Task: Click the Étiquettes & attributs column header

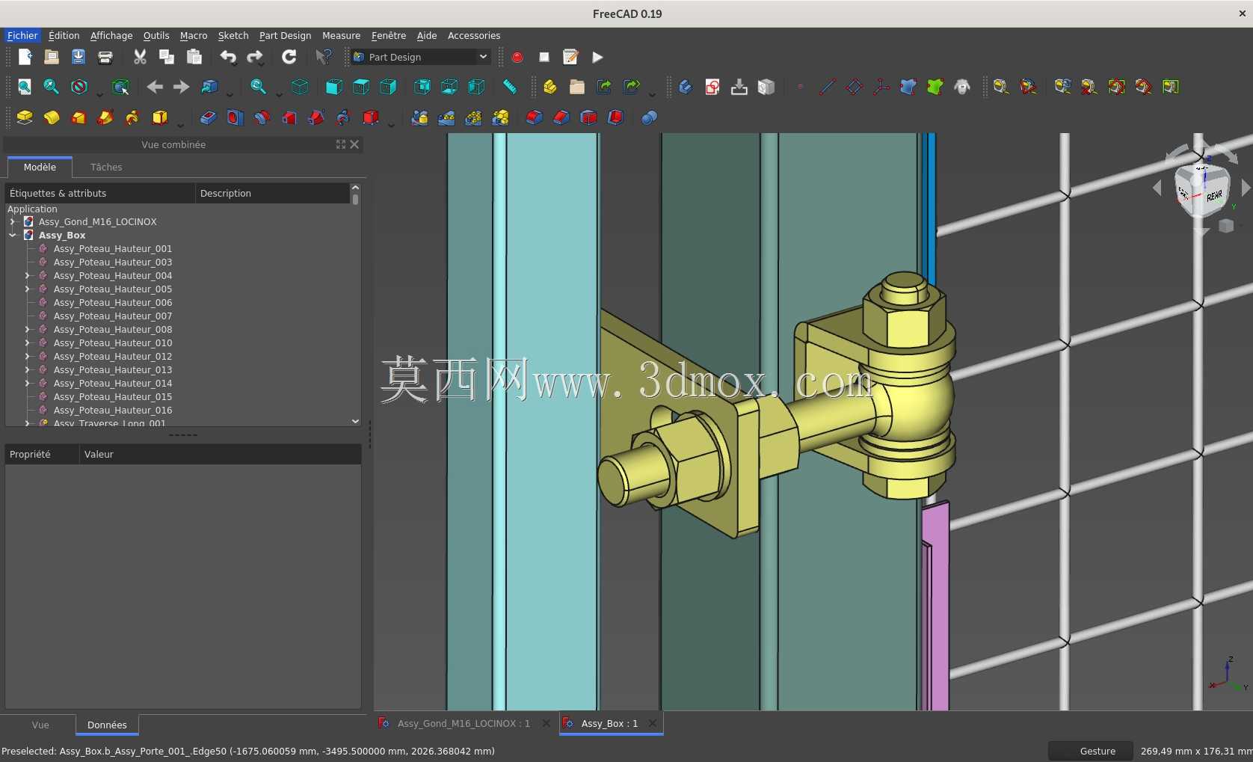Action: (x=100, y=194)
